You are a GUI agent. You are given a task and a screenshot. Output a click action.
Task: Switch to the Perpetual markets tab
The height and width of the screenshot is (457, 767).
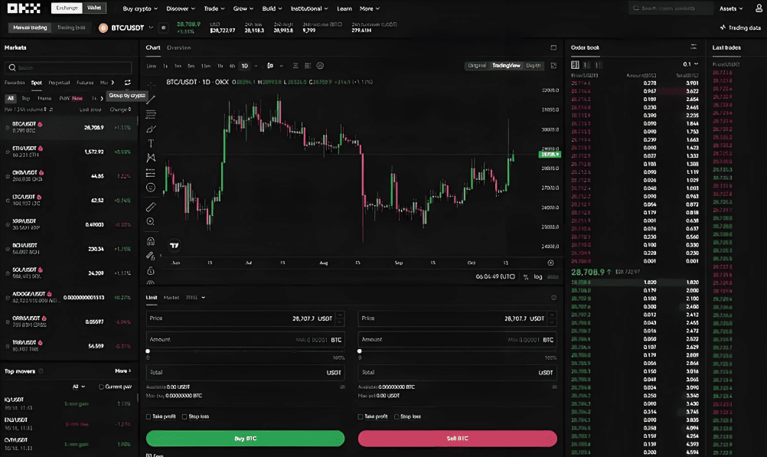[59, 83]
